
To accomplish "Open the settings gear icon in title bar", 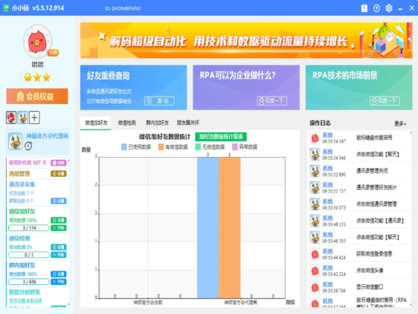I will pos(389,8).
